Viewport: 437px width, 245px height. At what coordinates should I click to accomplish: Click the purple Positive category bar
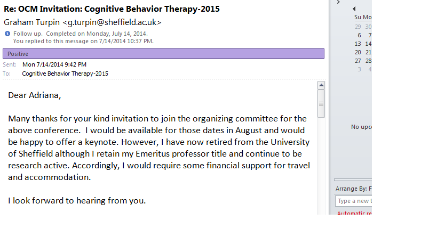click(163, 54)
